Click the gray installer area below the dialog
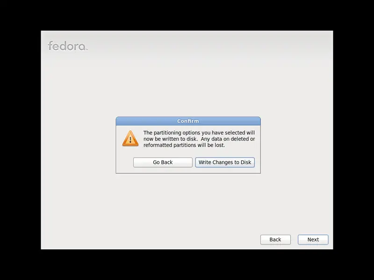The width and height of the screenshot is (374, 280). coord(187,203)
